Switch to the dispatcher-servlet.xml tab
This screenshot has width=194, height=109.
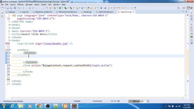(42, 12)
